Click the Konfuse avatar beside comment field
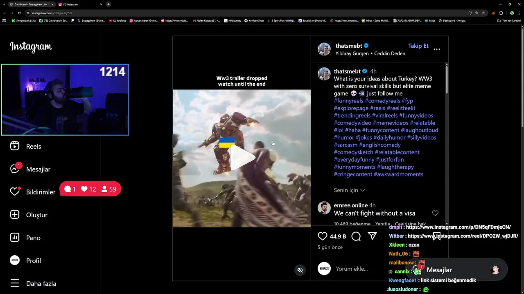Viewport: 524px width, 294px height. [324, 268]
